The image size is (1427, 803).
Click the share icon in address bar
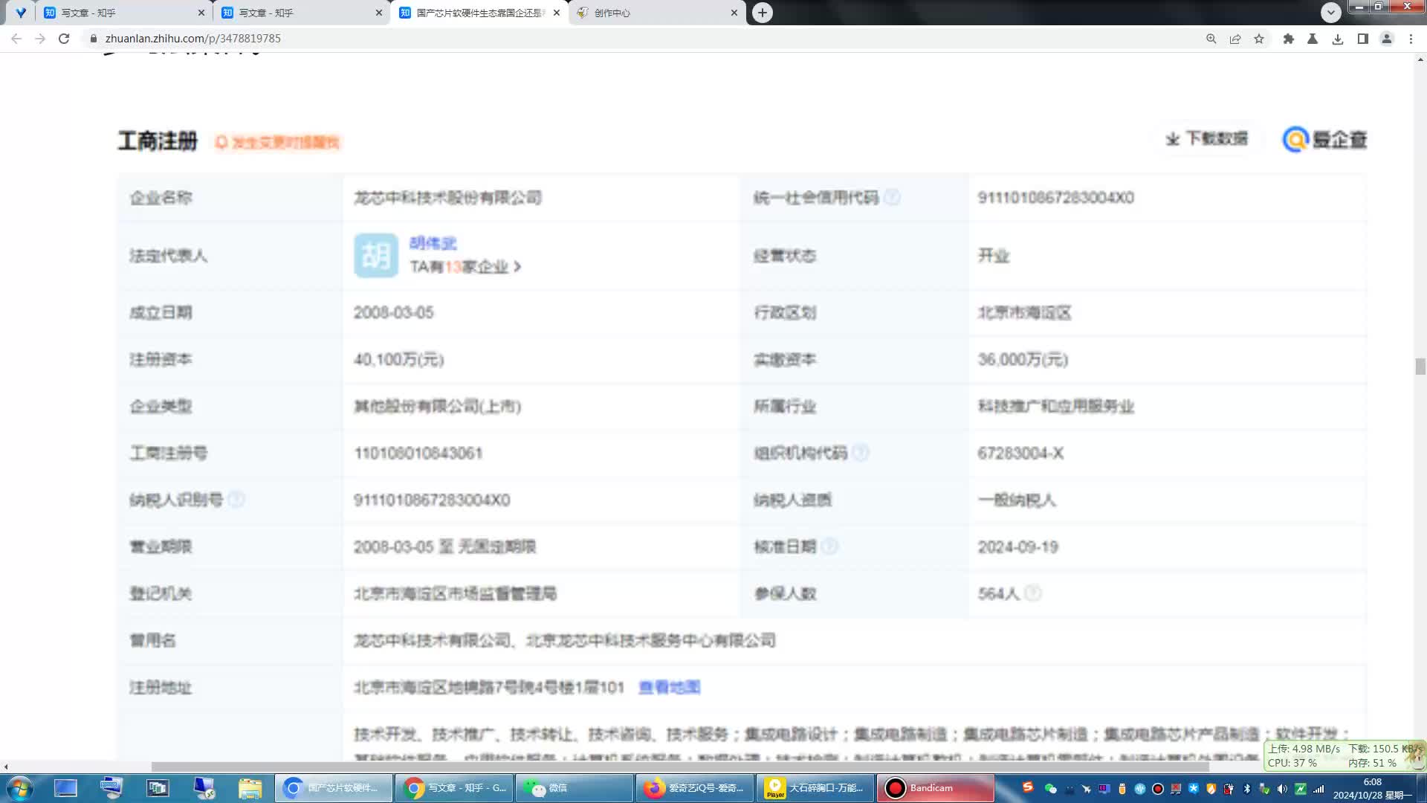[1235, 38]
